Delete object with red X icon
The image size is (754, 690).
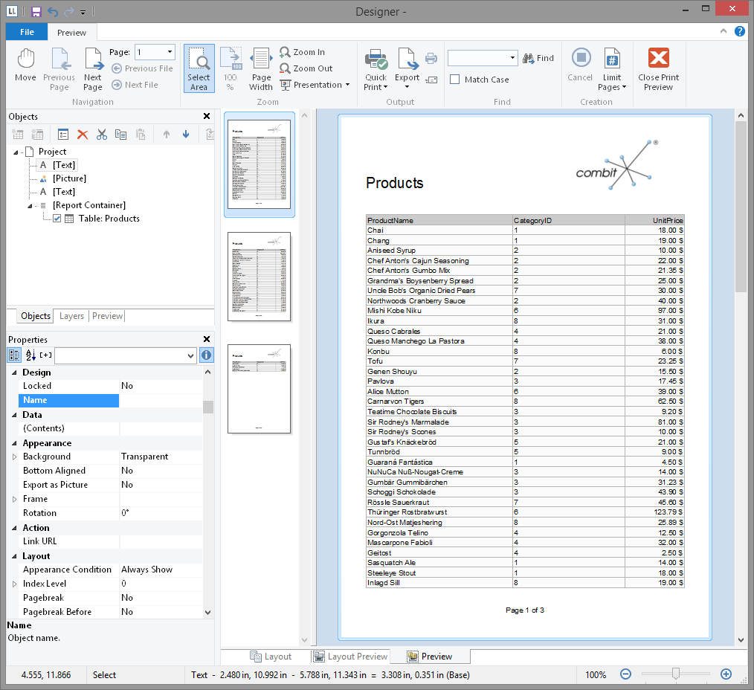pyautogui.click(x=83, y=135)
